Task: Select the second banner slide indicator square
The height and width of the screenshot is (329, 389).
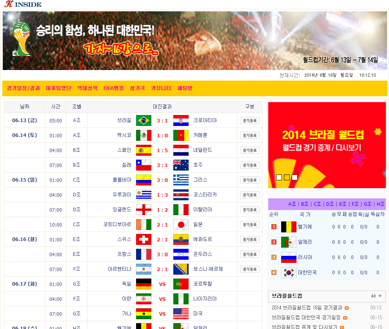Action: click(287, 177)
